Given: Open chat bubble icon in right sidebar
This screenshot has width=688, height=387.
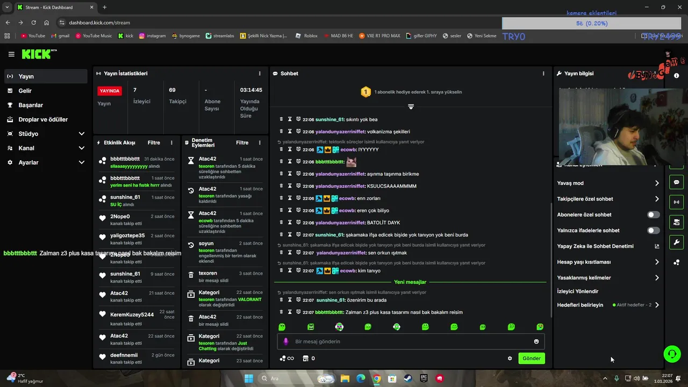Looking at the screenshot, I should click(676, 182).
